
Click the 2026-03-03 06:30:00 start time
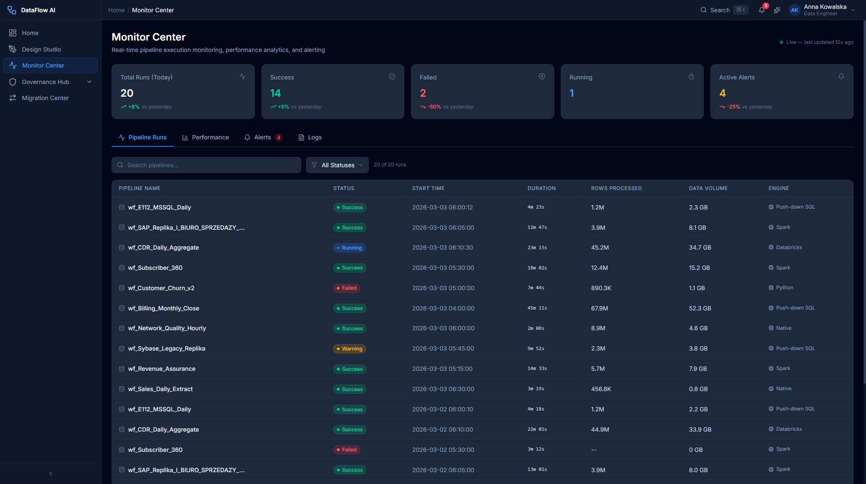tap(443, 389)
